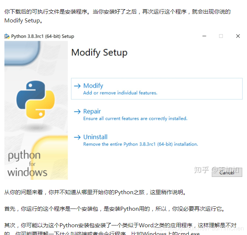
Task: Click the arrow icon beside Modify
Action: click(x=77, y=86)
